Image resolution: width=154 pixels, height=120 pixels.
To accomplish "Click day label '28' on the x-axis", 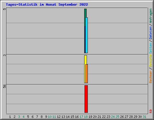I will tap(131, 117).
